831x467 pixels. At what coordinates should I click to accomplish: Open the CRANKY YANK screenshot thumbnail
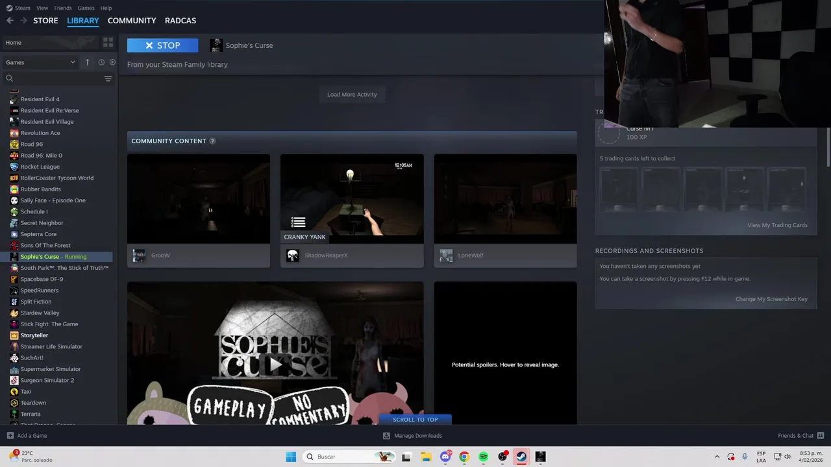pos(352,198)
